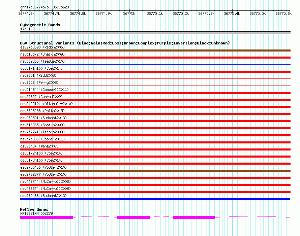The width and height of the screenshot is (300, 236).
Task: Click the nsv509656 (Teague2010) label
Action: (x=42, y=61)
